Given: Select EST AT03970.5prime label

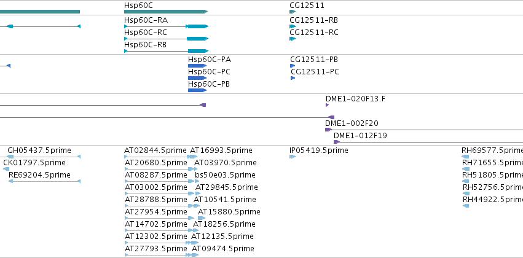Looking at the screenshot, I should click(x=226, y=163).
